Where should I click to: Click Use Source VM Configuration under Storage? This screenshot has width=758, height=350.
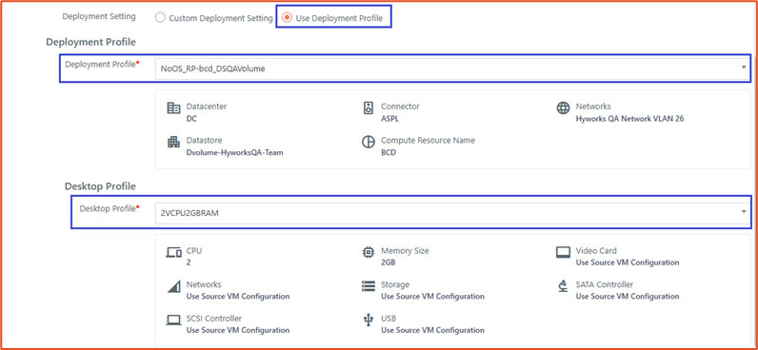432,297
